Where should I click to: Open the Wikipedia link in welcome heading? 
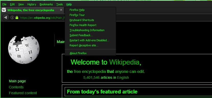click(124, 62)
